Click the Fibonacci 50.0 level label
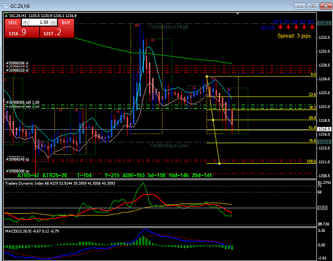 click(x=312, y=118)
